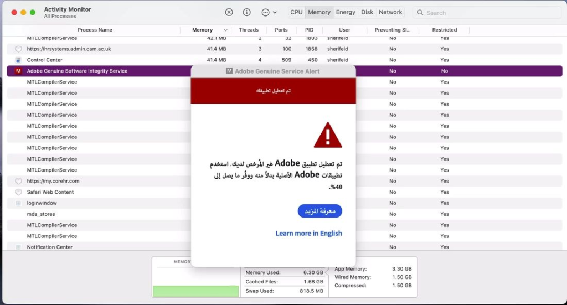Switch to the Network tab
The height and width of the screenshot is (305, 567).
390,12
